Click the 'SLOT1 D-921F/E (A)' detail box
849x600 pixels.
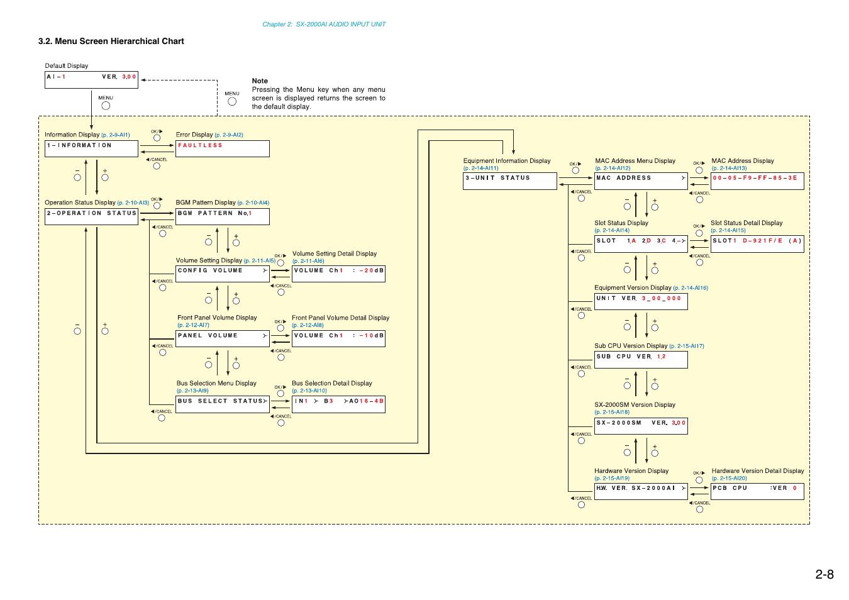757,244
